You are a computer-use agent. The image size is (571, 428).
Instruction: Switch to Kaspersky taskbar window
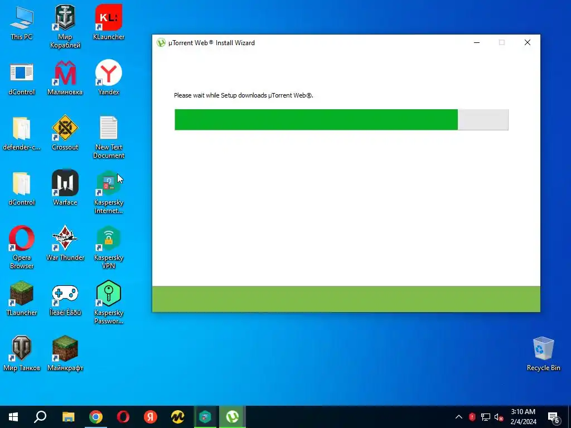tap(205, 417)
